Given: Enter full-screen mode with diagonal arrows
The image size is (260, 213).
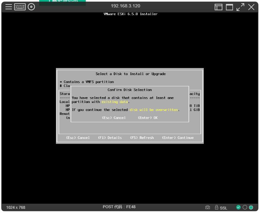Looking at the screenshot, I should point(240,7).
